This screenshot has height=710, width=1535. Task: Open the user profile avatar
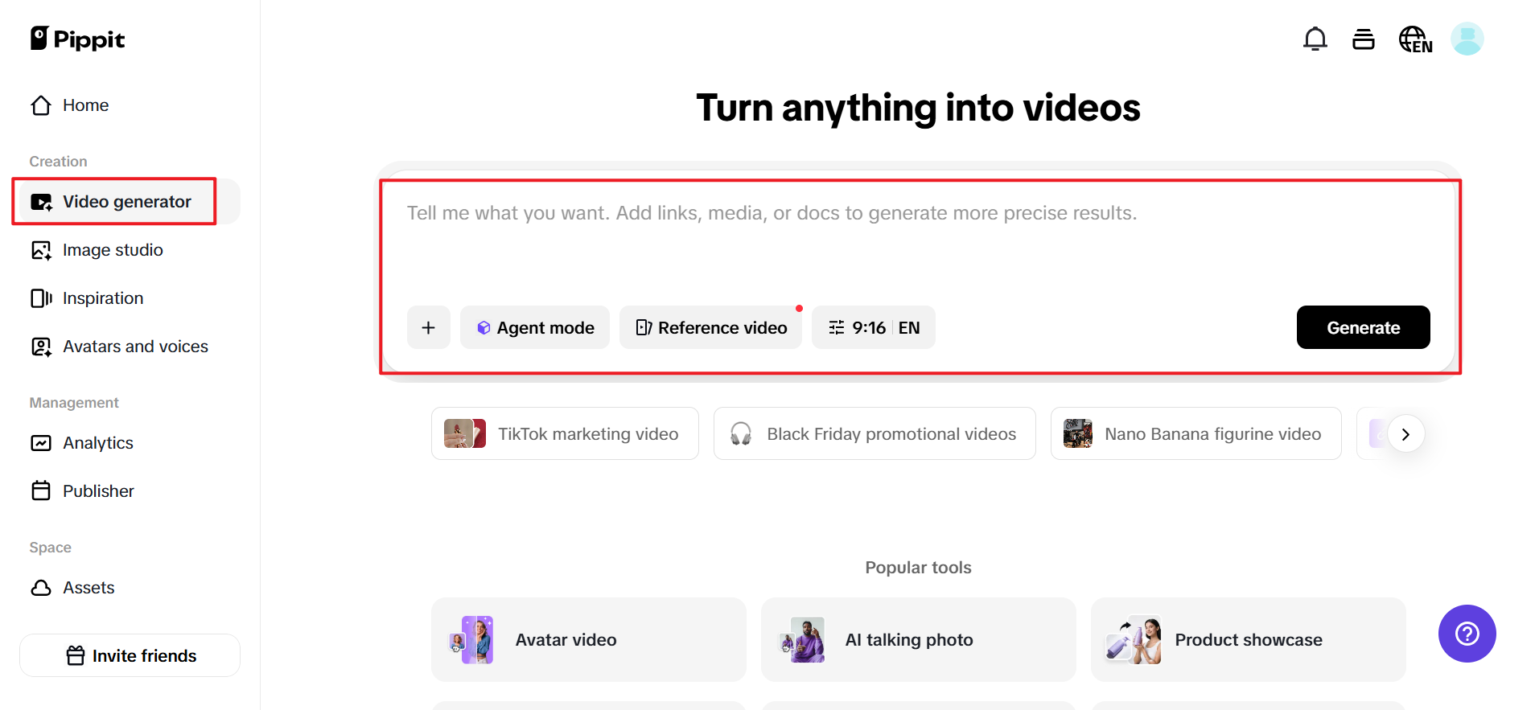[x=1467, y=39]
